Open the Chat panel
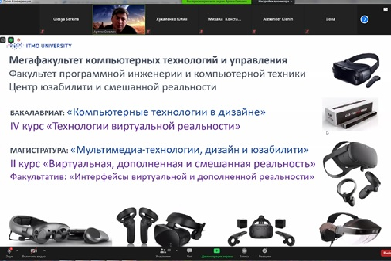Viewport: 391px width, 261px height. pyautogui.click(x=189, y=251)
